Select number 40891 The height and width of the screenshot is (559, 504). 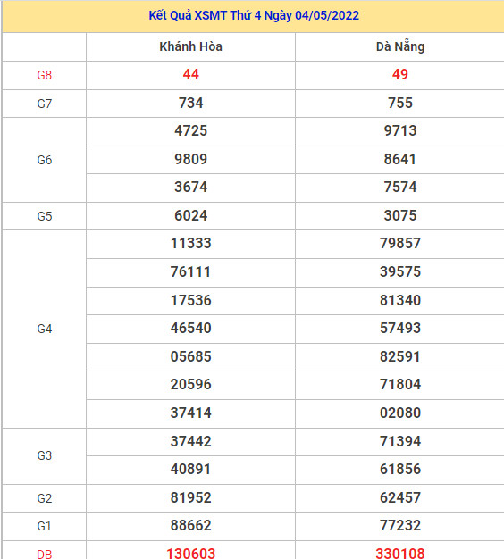pyautogui.click(x=191, y=470)
